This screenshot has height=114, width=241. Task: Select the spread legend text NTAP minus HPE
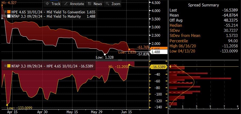click(45, 66)
